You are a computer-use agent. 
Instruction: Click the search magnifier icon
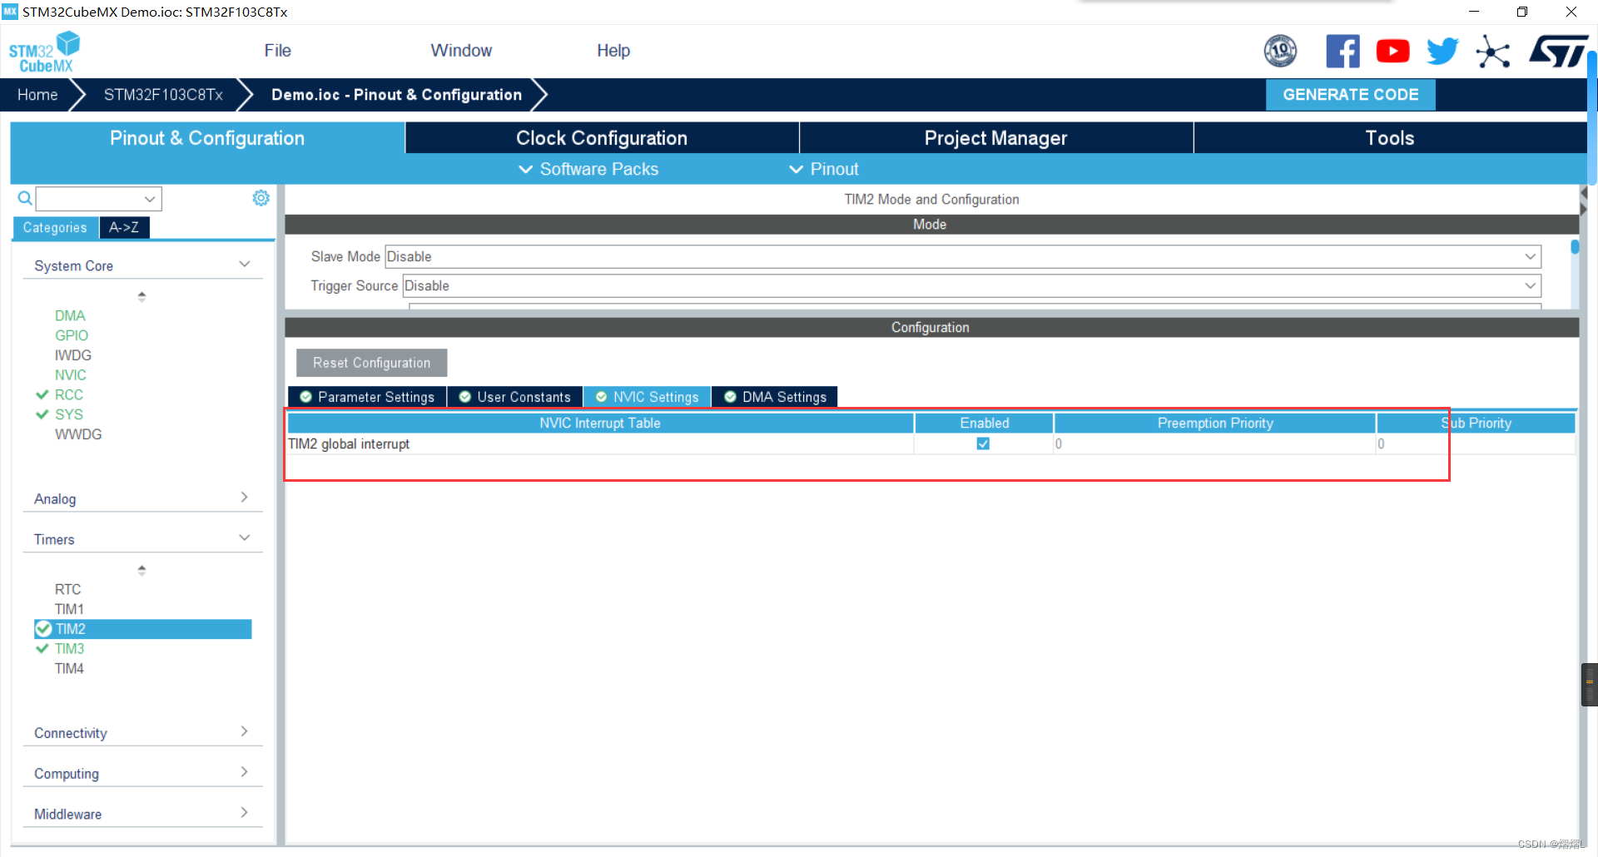pos(25,198)
